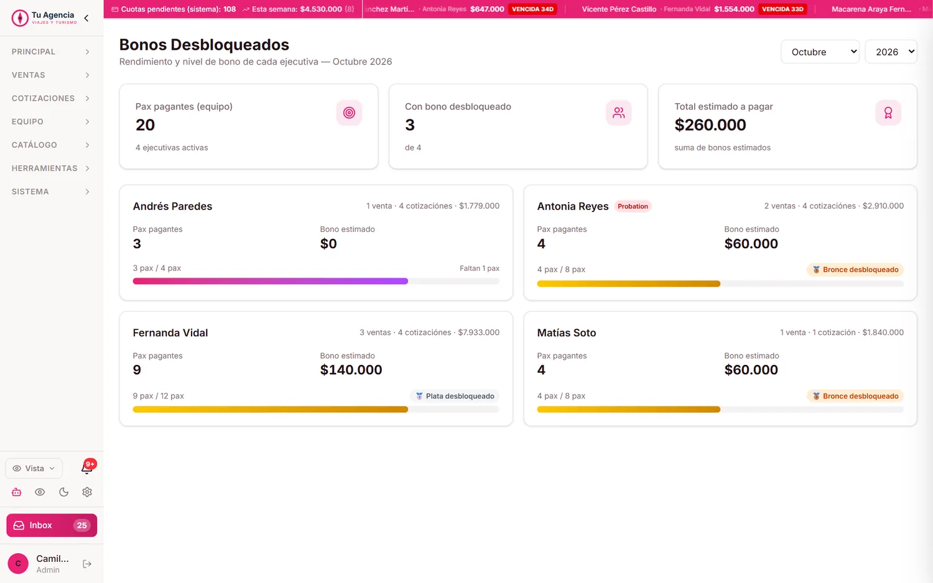The height and width of the screenshot is (583, 933).
Task: Click Vicente Pérez Castillo in the ticker
Action: 619,9
